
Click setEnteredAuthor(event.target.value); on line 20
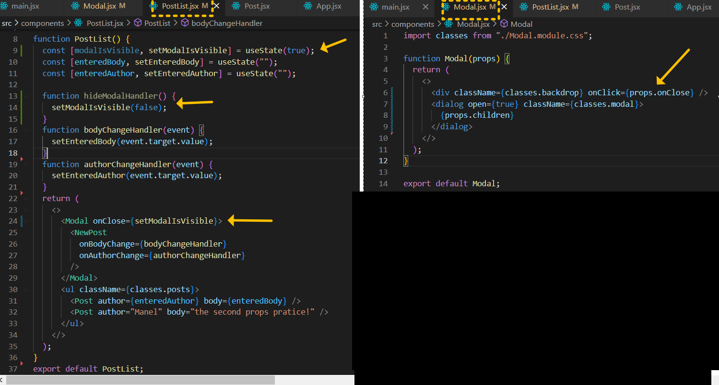(137, 175)
